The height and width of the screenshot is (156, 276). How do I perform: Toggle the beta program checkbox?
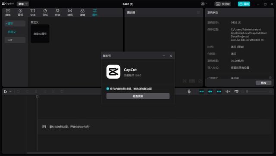point(108,89)
